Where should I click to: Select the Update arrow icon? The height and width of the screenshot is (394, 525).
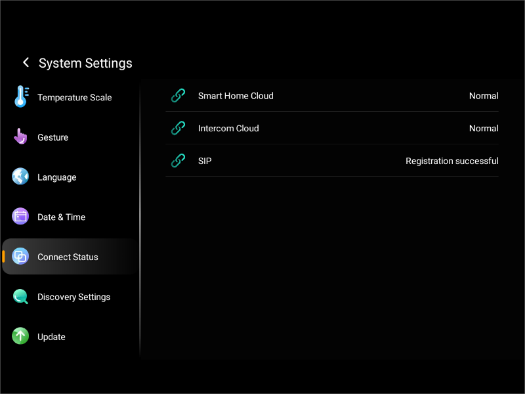[20, 336]
